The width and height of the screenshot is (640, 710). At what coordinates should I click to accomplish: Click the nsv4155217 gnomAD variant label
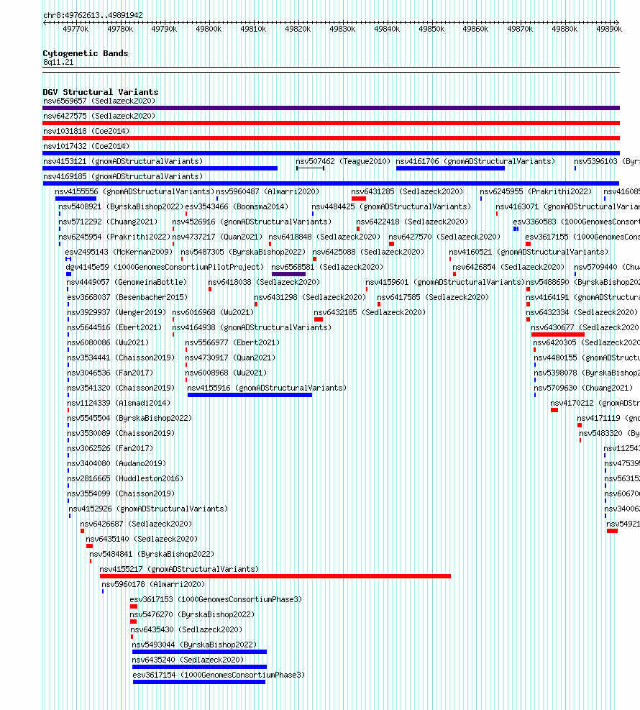(179, 569)
